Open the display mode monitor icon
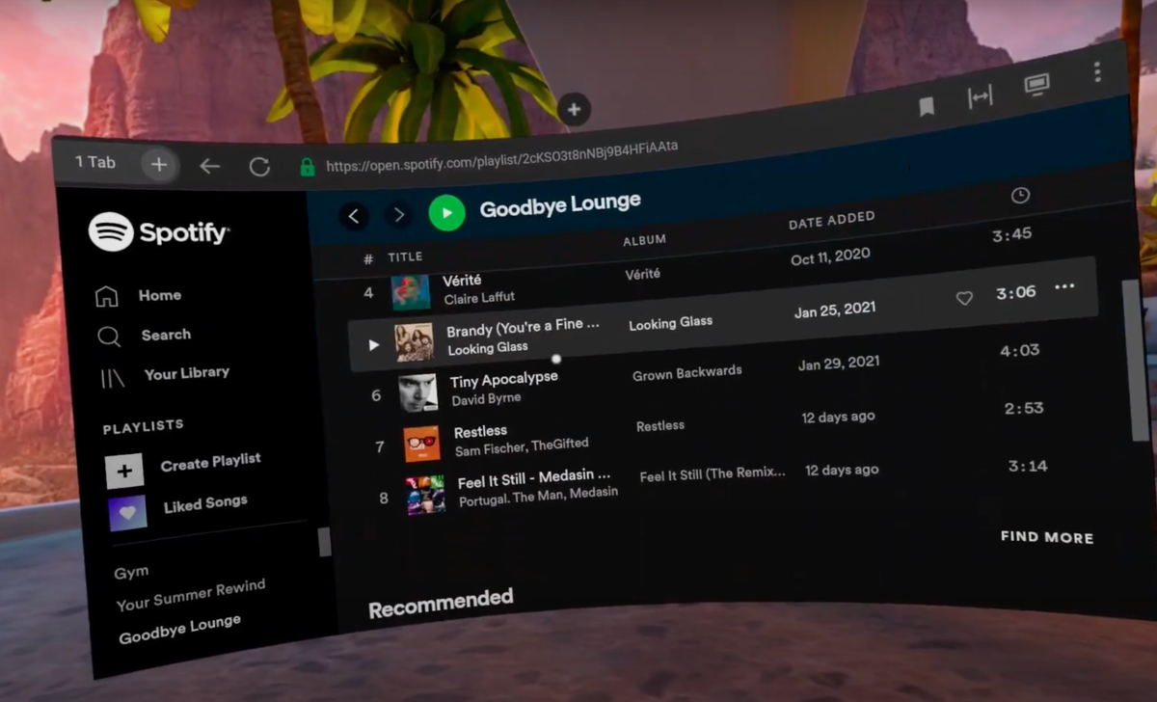The image size is (1157, 702). pos(1036,86)
